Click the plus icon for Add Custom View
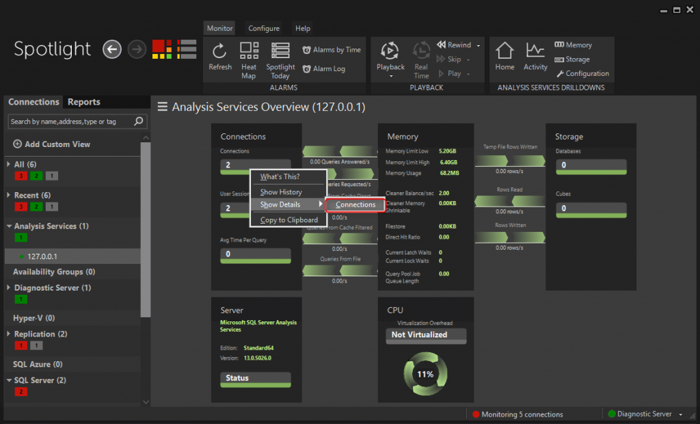The image size is (700, 424). 17,144
